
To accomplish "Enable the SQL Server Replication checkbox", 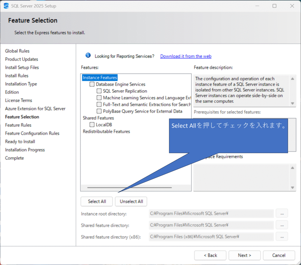I will pyautogui.click(x=99, y=91).
